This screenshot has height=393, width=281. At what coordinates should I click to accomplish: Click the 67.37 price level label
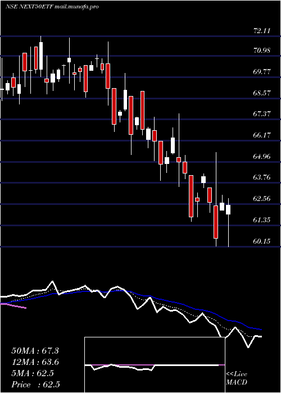click(x=262, y=114)
